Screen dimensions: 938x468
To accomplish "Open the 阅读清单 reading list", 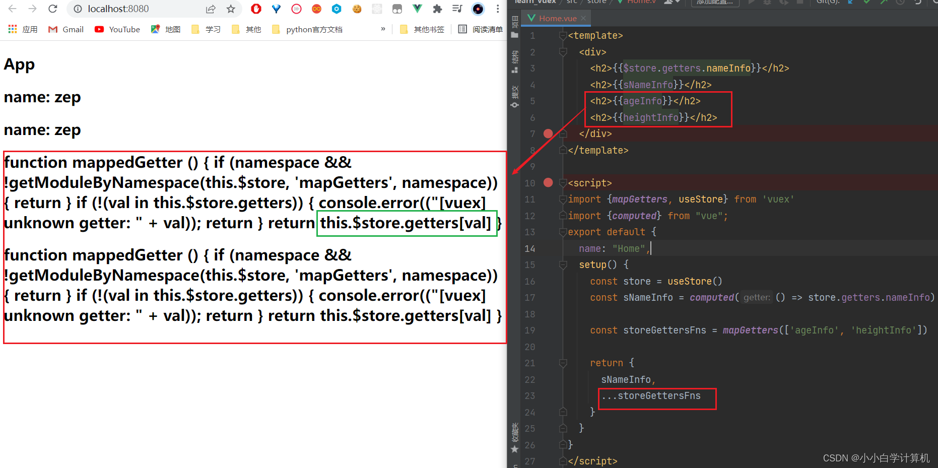I will [480, 29].
